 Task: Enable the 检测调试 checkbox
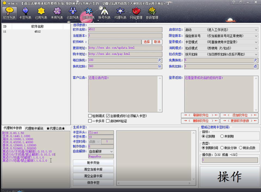90,116
